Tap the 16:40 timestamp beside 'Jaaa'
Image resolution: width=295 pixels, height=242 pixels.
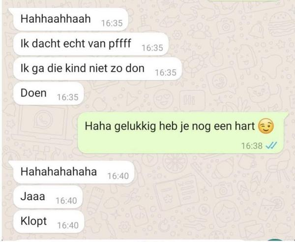click(x=66, y=201)
